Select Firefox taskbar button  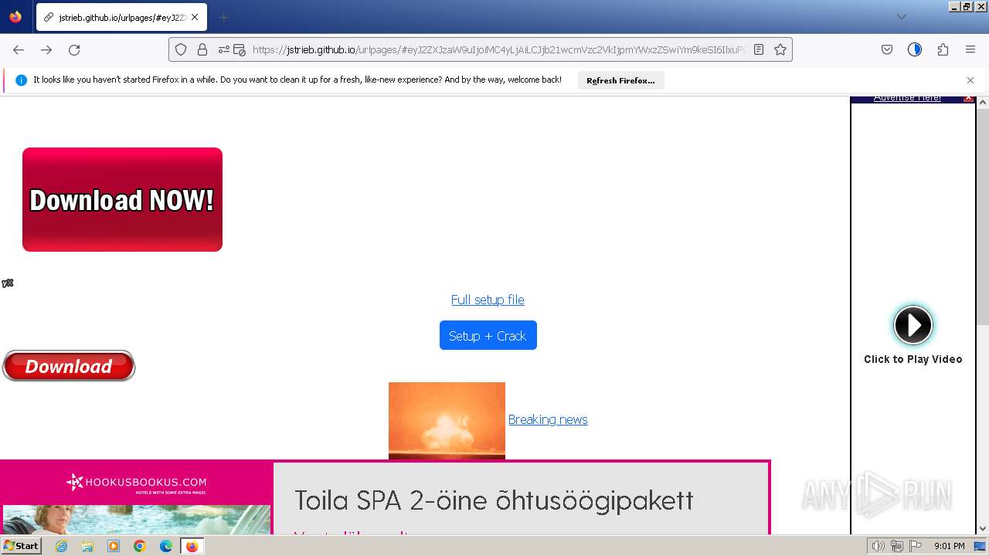coord(192,546)
